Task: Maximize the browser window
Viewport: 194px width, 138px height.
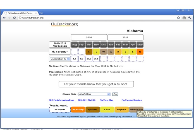Action: [183, 10]
